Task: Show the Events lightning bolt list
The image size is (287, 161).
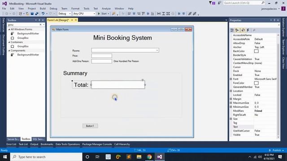Action: [248, 30]
